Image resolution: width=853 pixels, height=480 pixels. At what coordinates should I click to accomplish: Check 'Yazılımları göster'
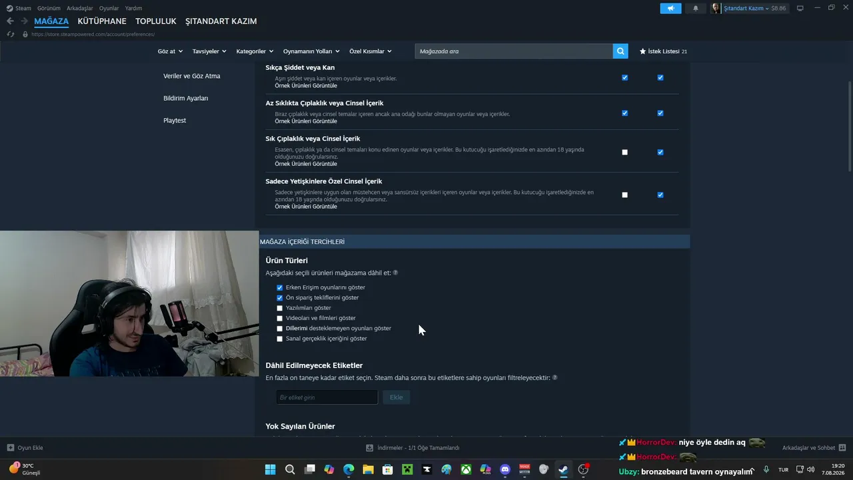pyautogui.click(x=280, y=308)
